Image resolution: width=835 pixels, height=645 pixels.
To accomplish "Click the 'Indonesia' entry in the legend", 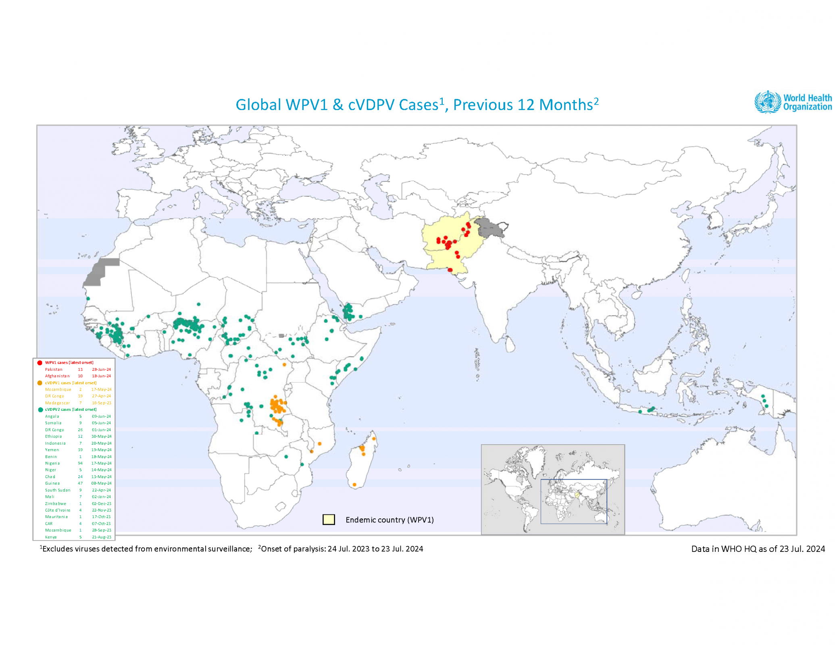I will (55, 443).
